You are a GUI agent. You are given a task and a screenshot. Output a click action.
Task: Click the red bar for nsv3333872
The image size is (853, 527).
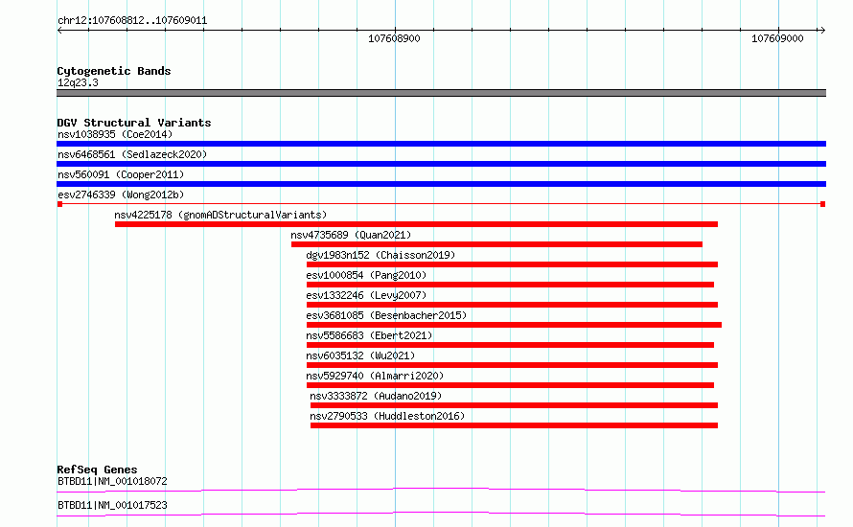(514, 405)
